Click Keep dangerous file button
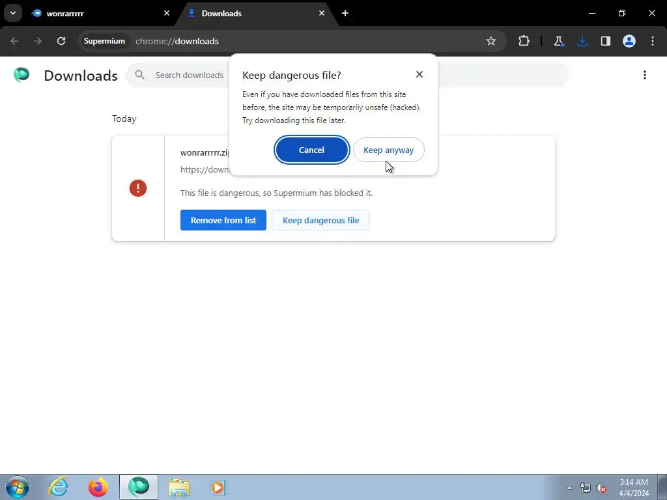667x500 pixels. 320,220
